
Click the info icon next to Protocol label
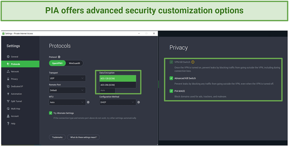(59, 57)
